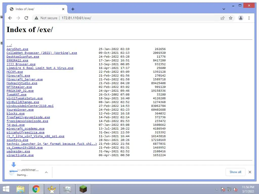This screenshot has height=194, width=259.
Task: Open the taskbar clock and date
Action: (x=248, y=189)
